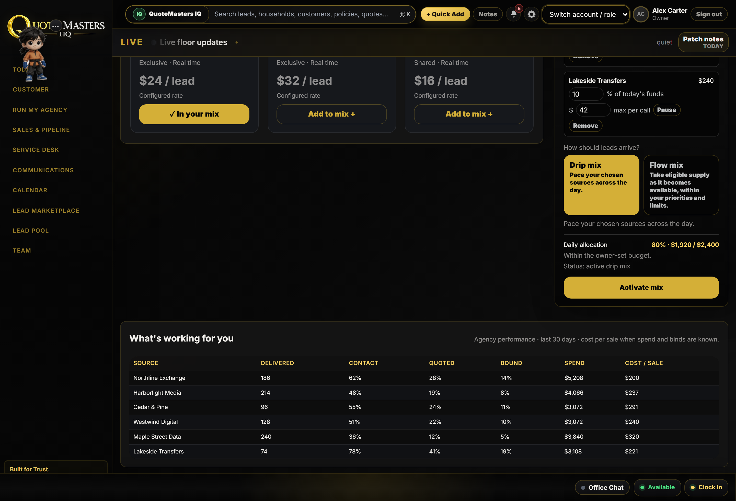Open Office Chat

pyautogui.click(x=602, y=487)
